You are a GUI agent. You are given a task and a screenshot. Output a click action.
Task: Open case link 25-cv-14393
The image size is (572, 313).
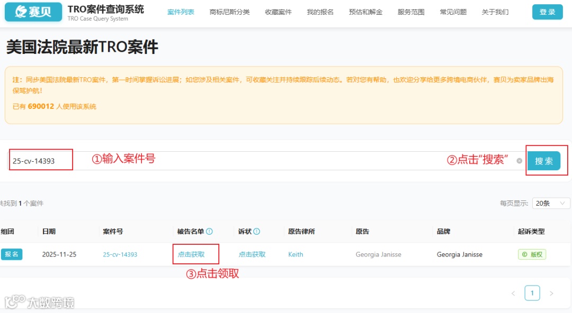[120, 254]
